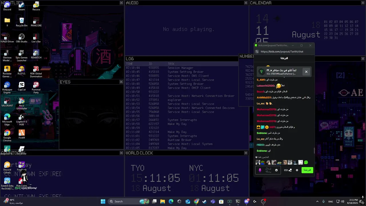Select the Discord Canary desktop icon
Viewport: 366px width, 206px height.
tap(7, 168)
